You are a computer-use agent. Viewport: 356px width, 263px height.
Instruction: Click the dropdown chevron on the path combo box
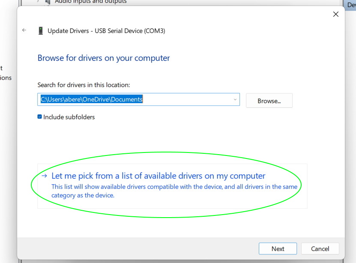pyautogui.click(x=235, y=99)
